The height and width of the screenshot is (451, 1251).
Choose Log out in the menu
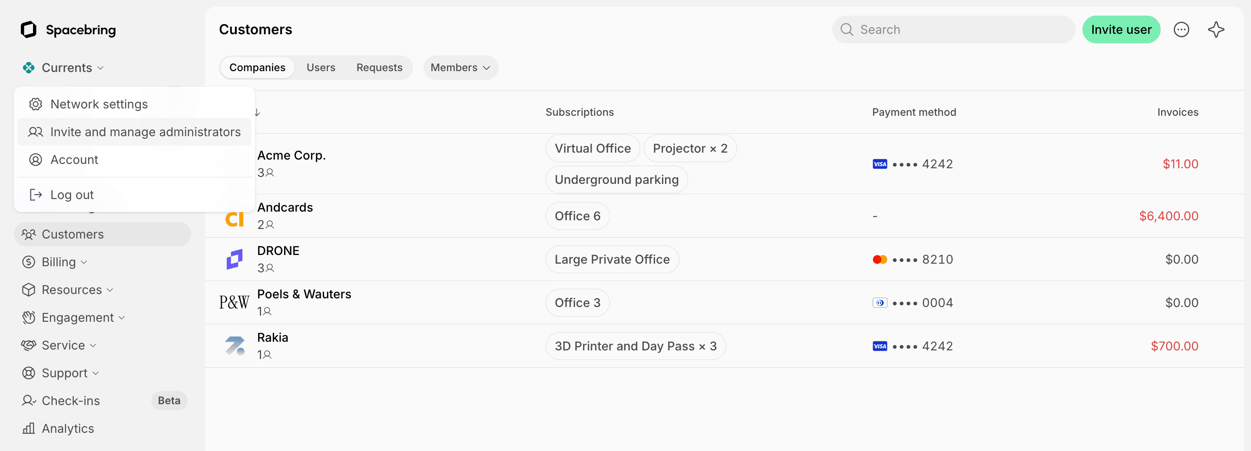tap(135, 195)
